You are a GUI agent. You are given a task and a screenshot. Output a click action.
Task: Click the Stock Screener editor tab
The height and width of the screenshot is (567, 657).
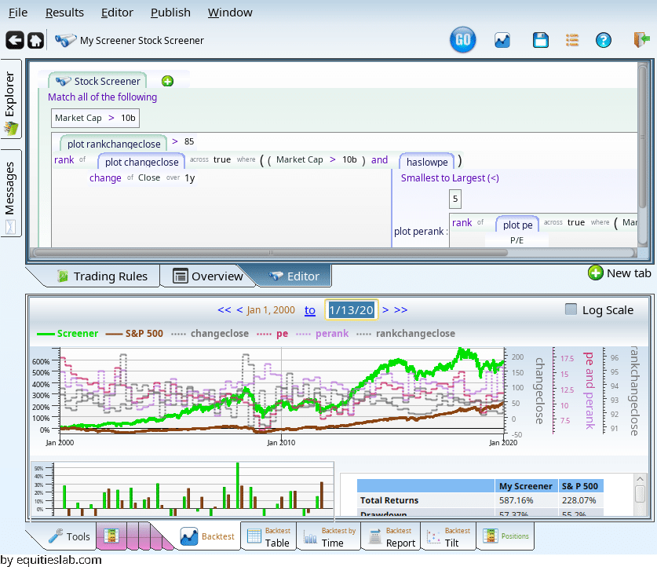coord(97,81)
